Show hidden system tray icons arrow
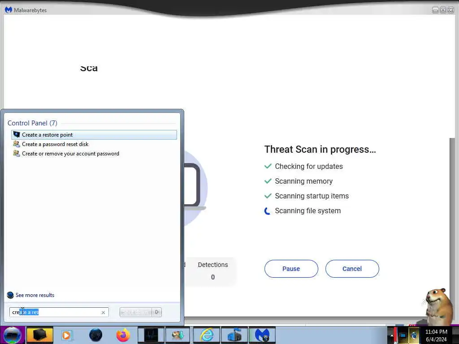This screenshot has width=459, height=344. 392,335
